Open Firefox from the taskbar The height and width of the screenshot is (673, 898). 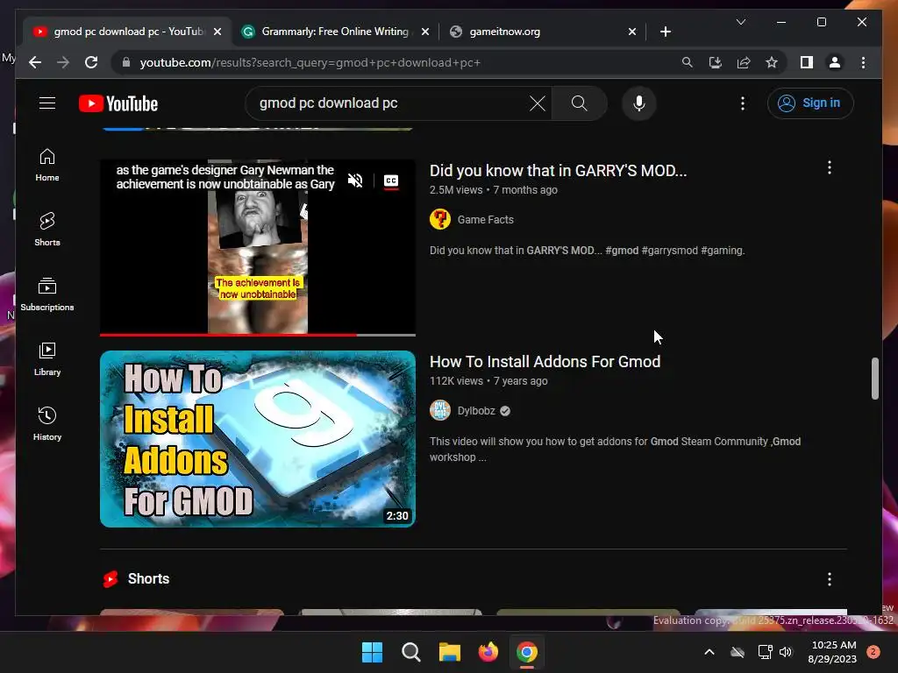(488, 652)
